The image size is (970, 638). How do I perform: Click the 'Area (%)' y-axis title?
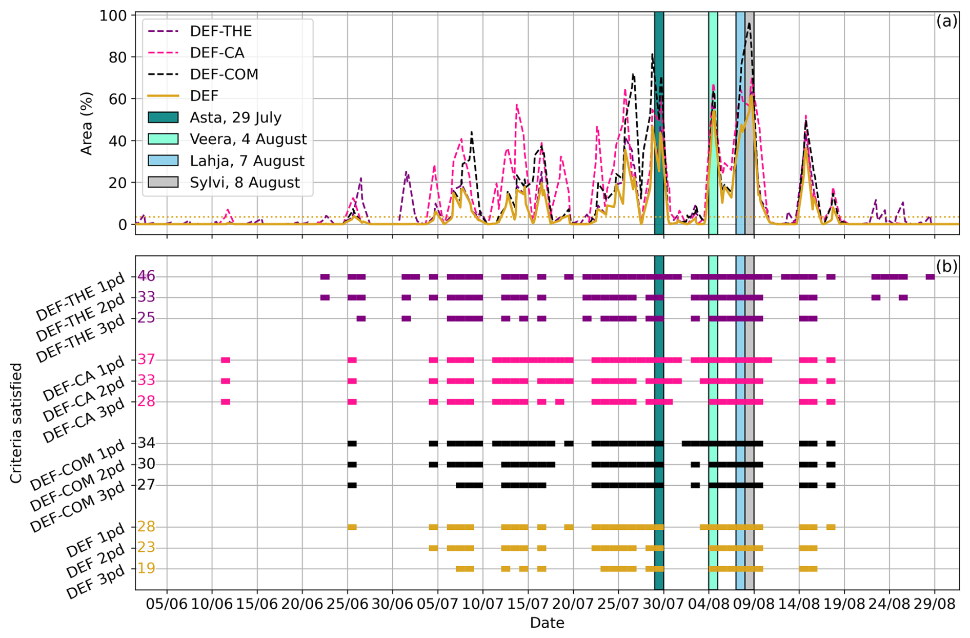(86, 124)
